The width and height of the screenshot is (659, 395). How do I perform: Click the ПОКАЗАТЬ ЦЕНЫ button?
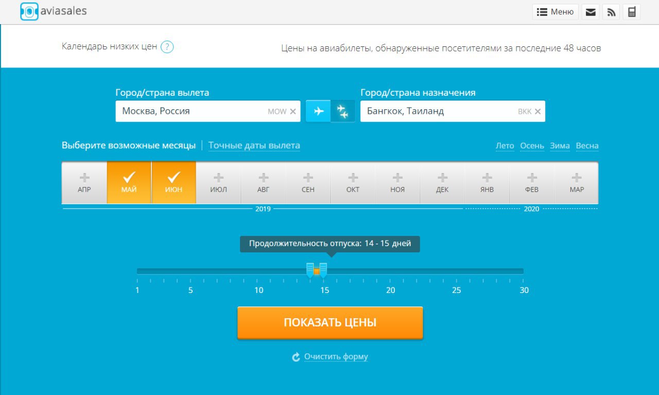pyautogui.click(x=330, y=323)
